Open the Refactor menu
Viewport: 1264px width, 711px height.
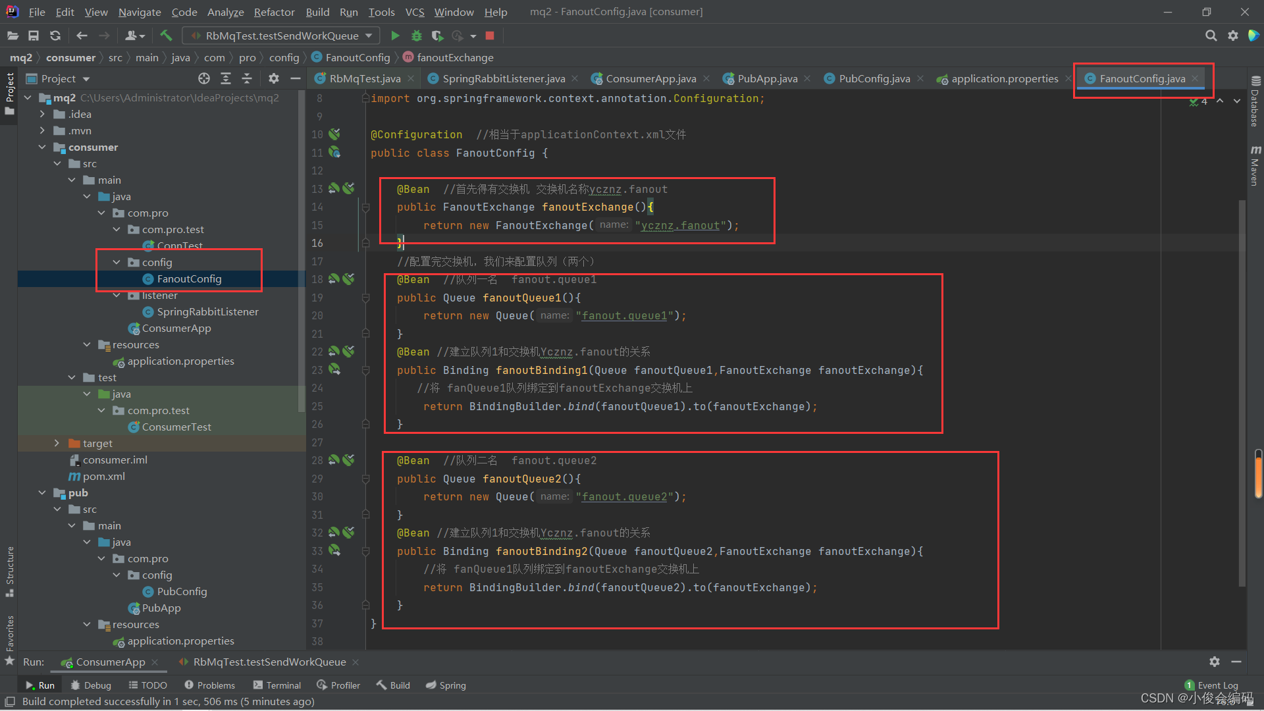tap(274, 12)
